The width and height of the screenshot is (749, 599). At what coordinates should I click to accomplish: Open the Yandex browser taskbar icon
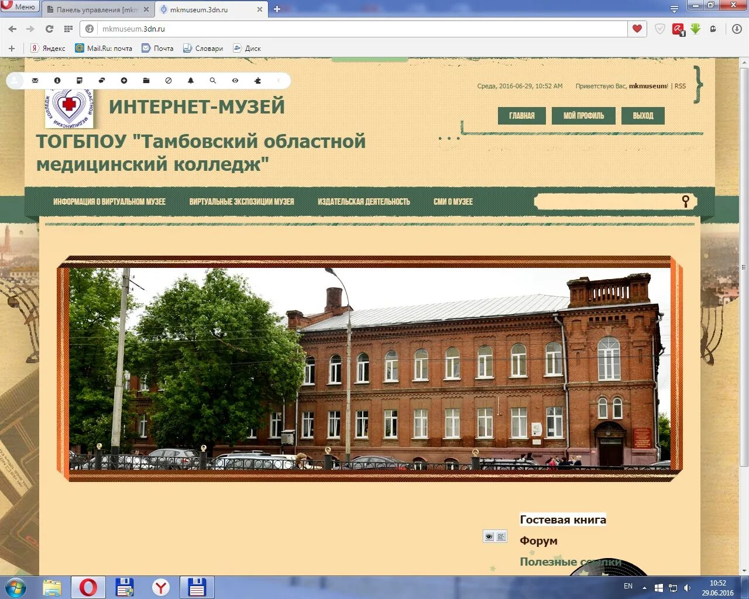pyautogui.click(x=160, y=587)
